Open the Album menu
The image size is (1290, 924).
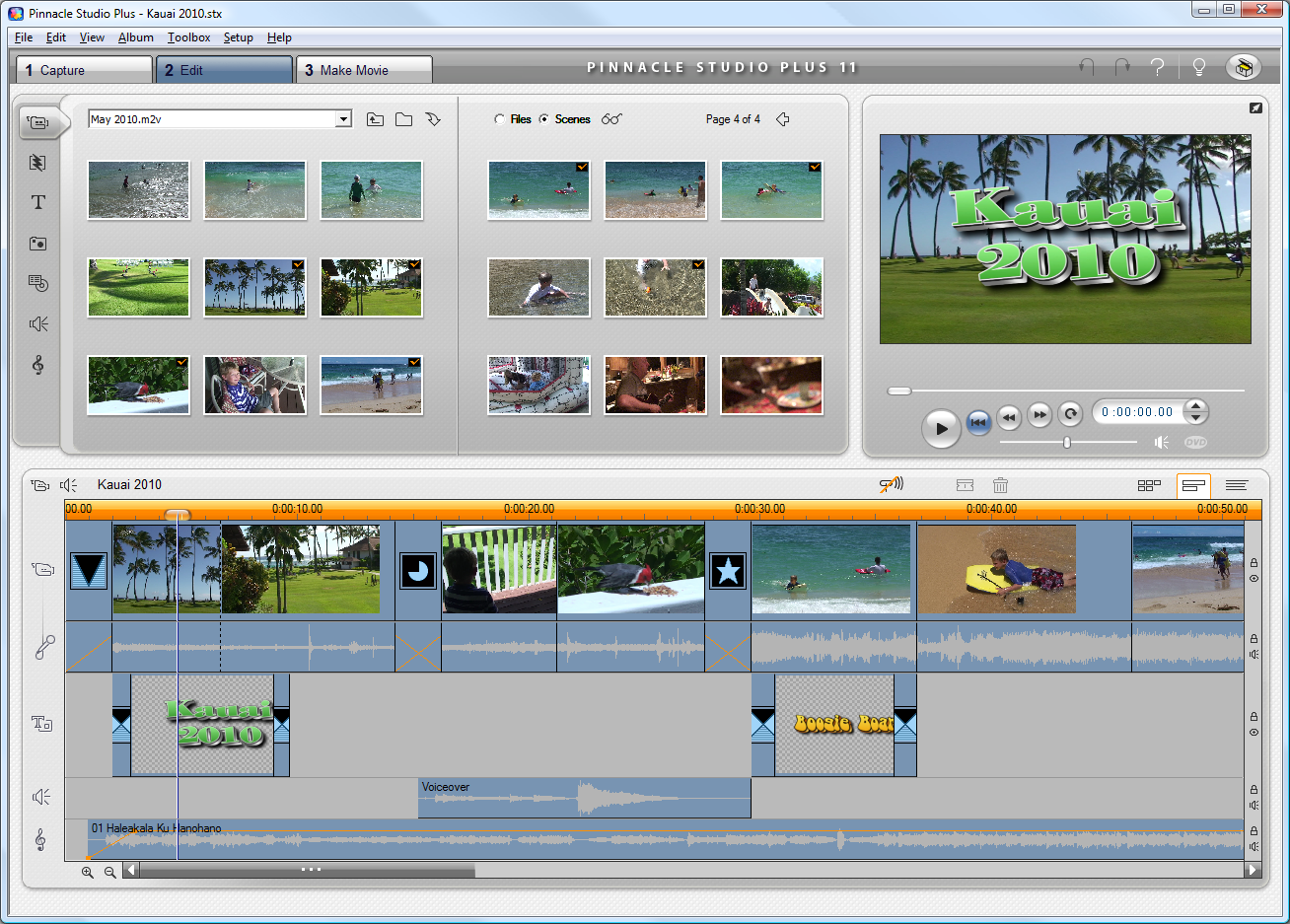click(x=136, y=37)
